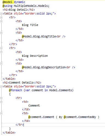105x136 pixels.
Task: Click the Blog Detail h2 heading text
Action: coord(18,10)
